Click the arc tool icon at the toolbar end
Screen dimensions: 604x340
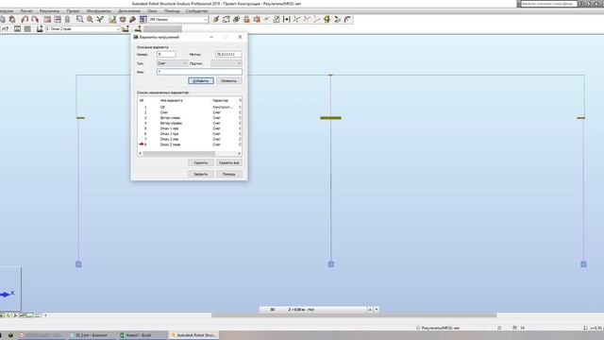click(347, 19)
